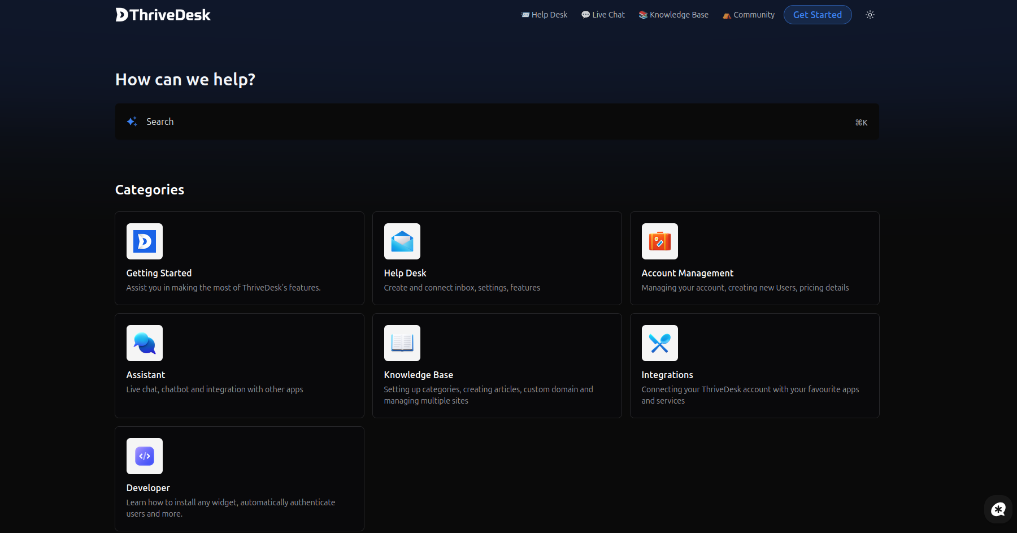
Task: Toggle light mode with the sun icon
Action: click(x=870, y=15)
